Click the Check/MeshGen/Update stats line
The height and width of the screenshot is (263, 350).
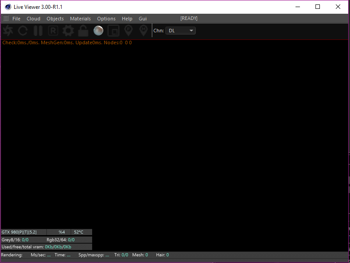[x=67, y=43]
